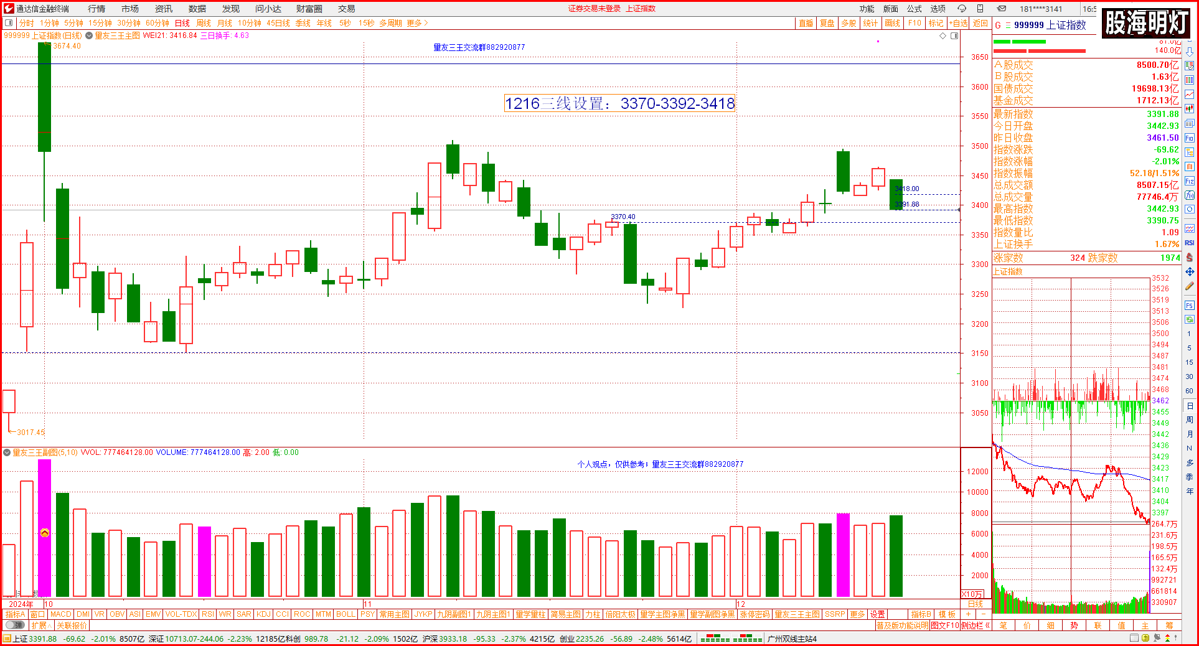Open the 公式 formula menu
Screen dimensions: 1199x646
(x=915, y=9)
